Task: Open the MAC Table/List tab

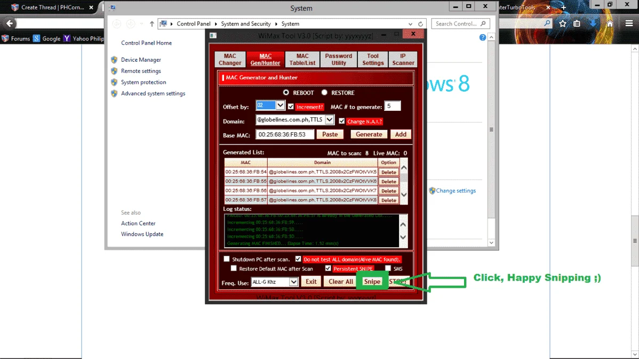Action: (x=302, y=60)
